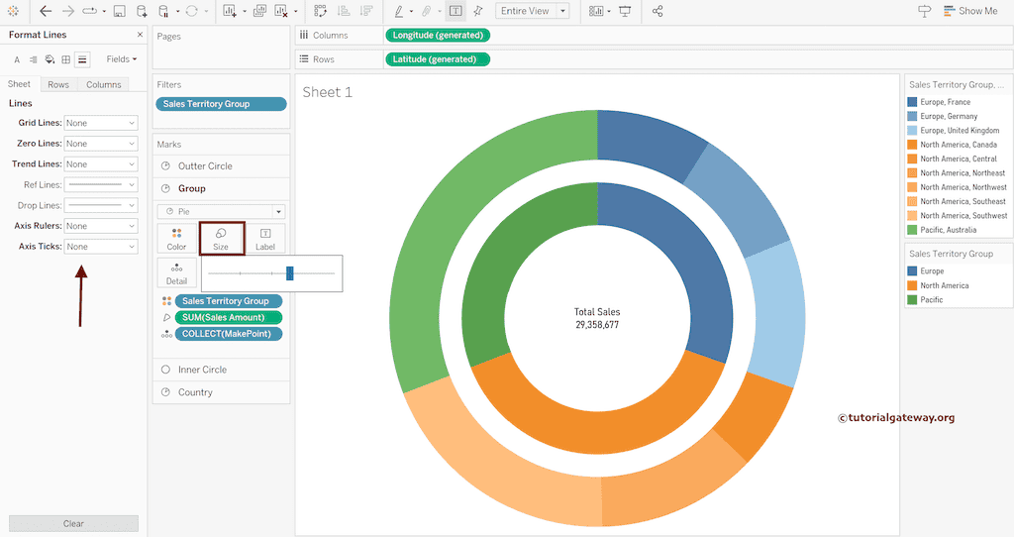Open the Ref Lines dropdown
This screenshot has width=1014, height=537.
click(101, 184)
